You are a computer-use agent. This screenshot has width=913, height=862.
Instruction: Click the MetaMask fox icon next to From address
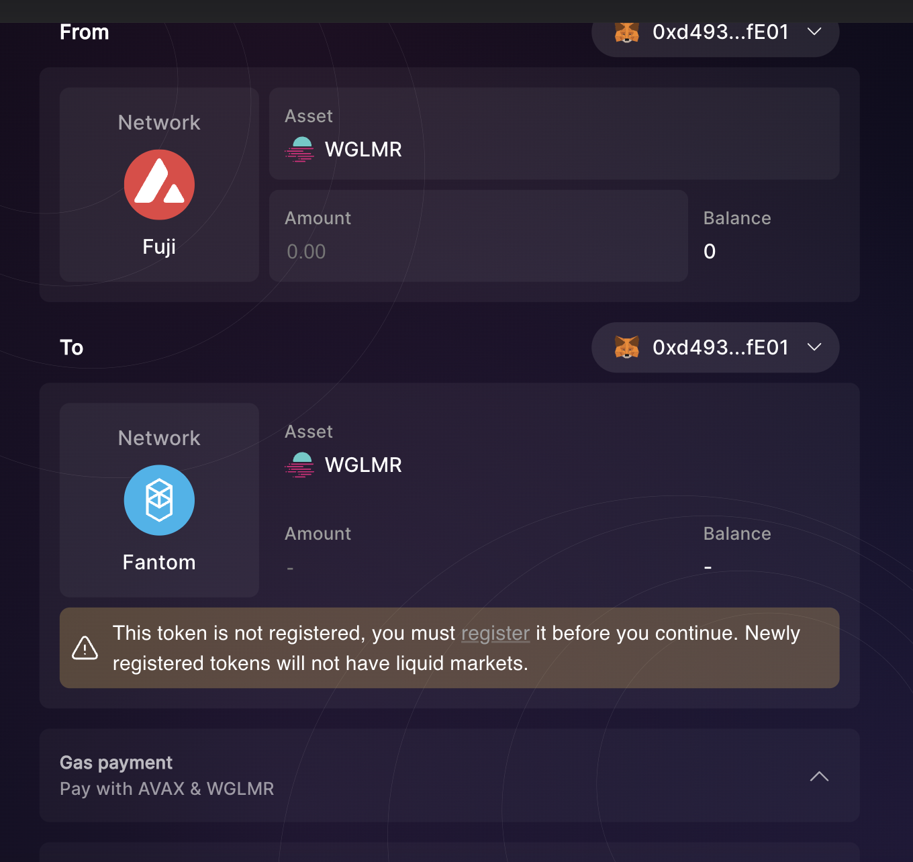click(627, 32)
